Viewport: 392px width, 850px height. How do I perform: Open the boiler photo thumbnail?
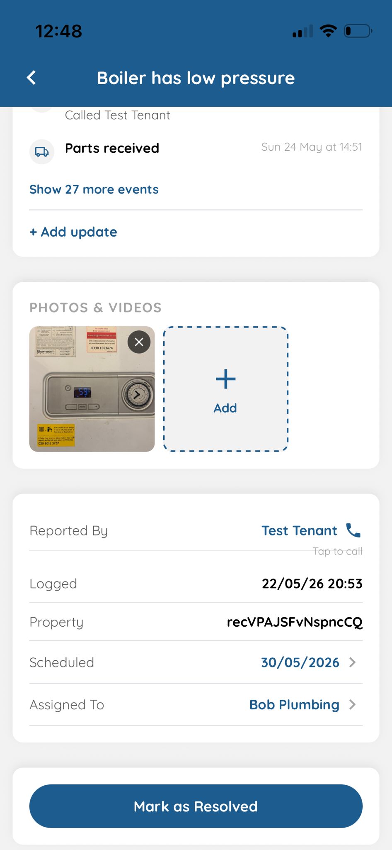pos(92,389)
